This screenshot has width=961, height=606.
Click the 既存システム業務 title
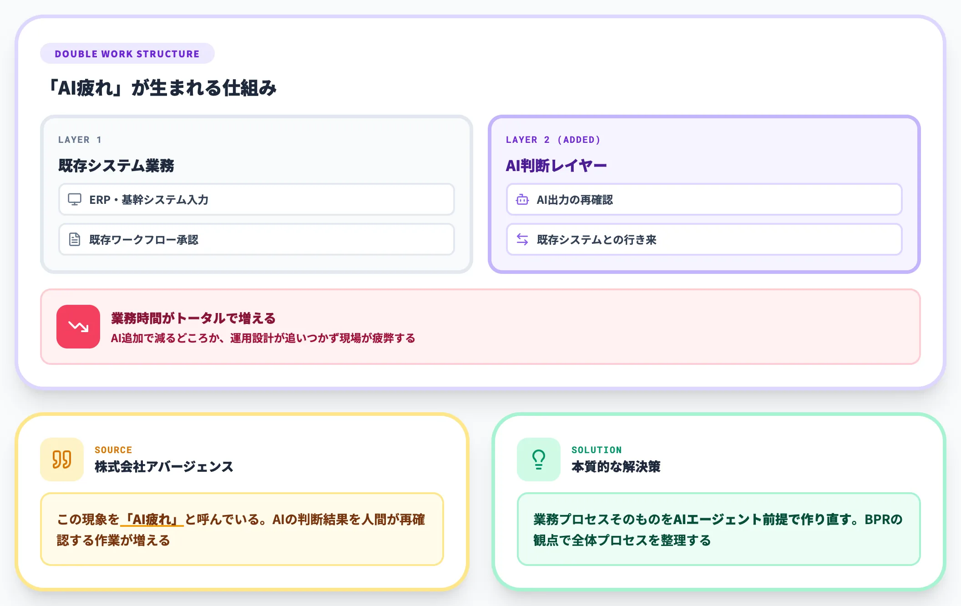[116, 166]
